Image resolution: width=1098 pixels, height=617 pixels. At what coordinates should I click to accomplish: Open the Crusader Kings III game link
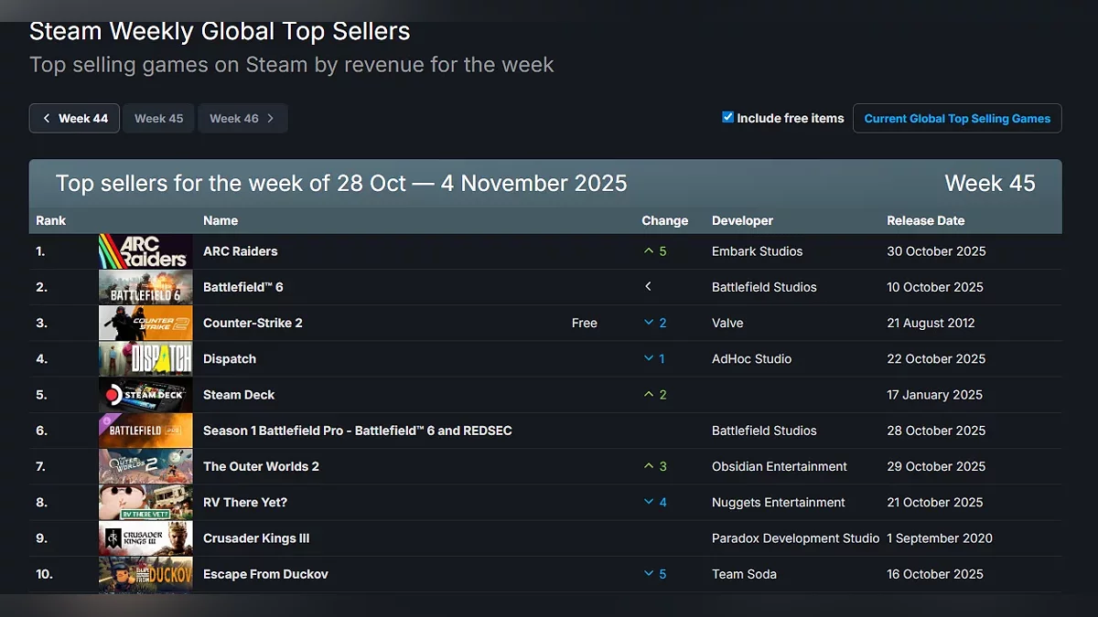[256, 538]
